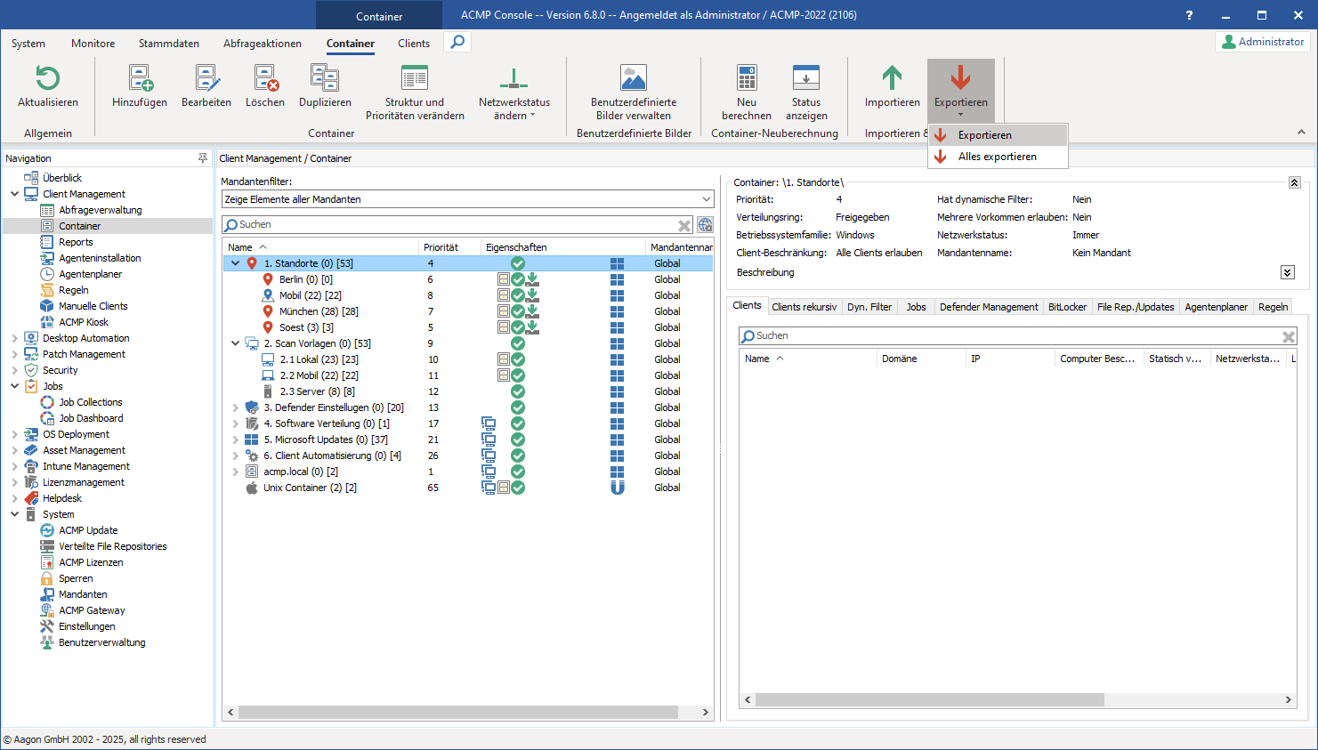Click the Löschen icon in ribbon
Screen dimensions: 1318x750
[265, 79]
